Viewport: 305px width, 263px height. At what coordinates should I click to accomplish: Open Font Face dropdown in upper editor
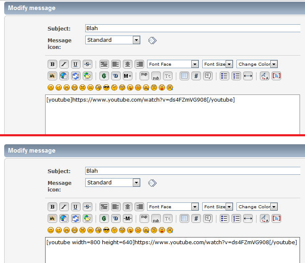[173, 64]
